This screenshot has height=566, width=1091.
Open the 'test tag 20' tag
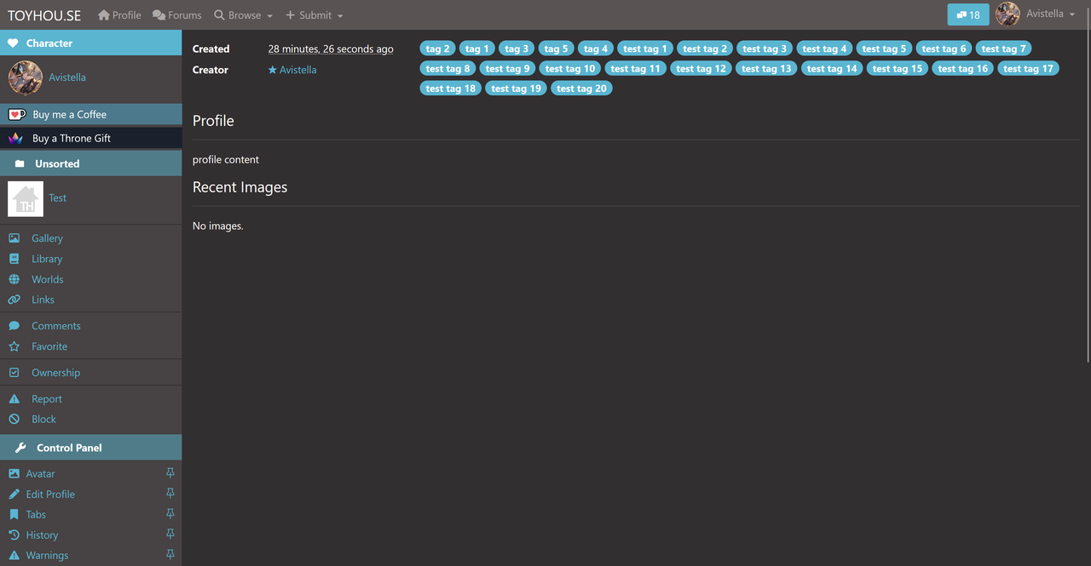581,88
